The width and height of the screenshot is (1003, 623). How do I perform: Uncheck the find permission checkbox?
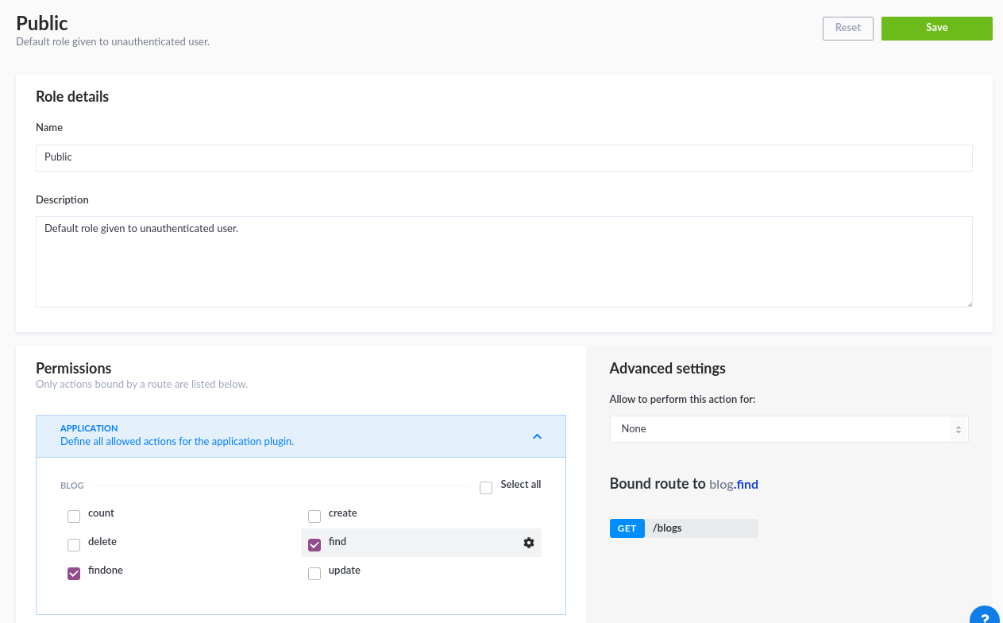(314, 545)
